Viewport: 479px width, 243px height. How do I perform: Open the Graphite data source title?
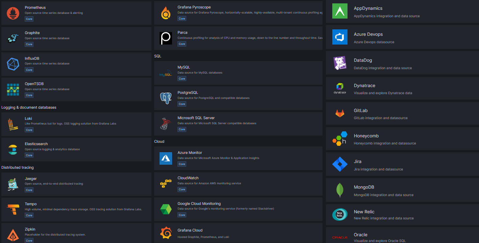(x=32, y=33)
